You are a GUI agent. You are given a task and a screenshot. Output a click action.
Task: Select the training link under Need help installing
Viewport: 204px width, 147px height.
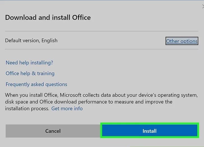30,74
